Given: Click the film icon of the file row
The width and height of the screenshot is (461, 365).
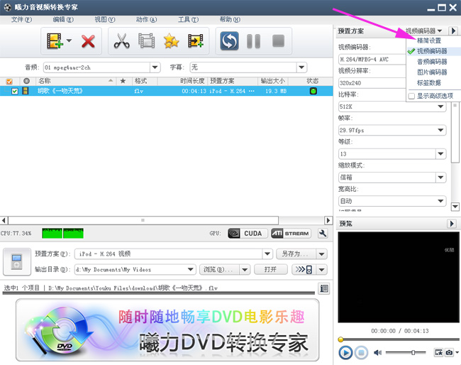Looking at the screenshot, I should pyautogui.click(x=26, y=91).
